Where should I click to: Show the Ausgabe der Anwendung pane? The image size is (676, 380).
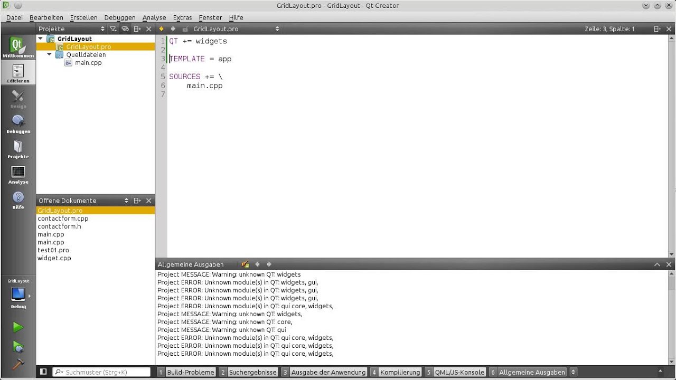(324, 372)
